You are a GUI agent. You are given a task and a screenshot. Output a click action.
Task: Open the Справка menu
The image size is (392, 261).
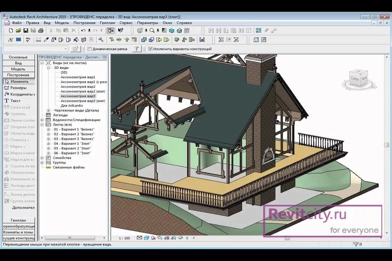184,23
